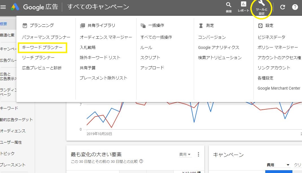Click the 設定 gear icon

pyautogui.click(x=260, y=26)
